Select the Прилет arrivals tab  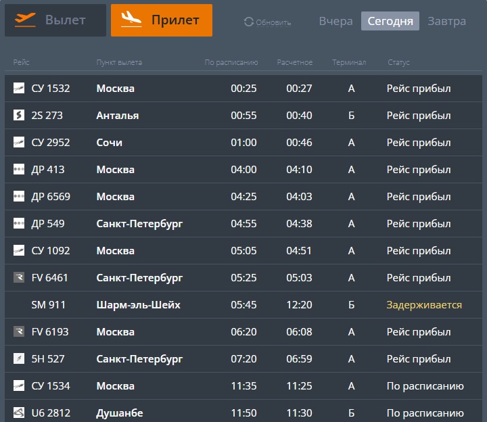point(162,20)
